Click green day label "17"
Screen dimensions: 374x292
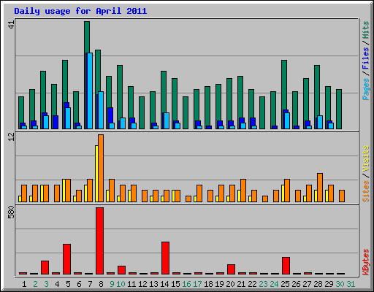pyautogui.click(x=197, y=284)
